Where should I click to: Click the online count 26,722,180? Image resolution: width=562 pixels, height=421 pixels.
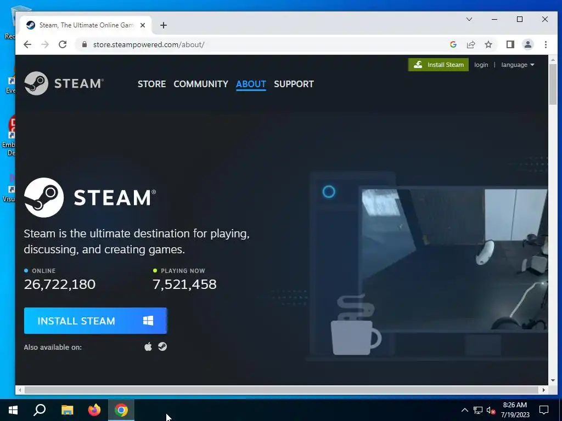pos(60,285)
